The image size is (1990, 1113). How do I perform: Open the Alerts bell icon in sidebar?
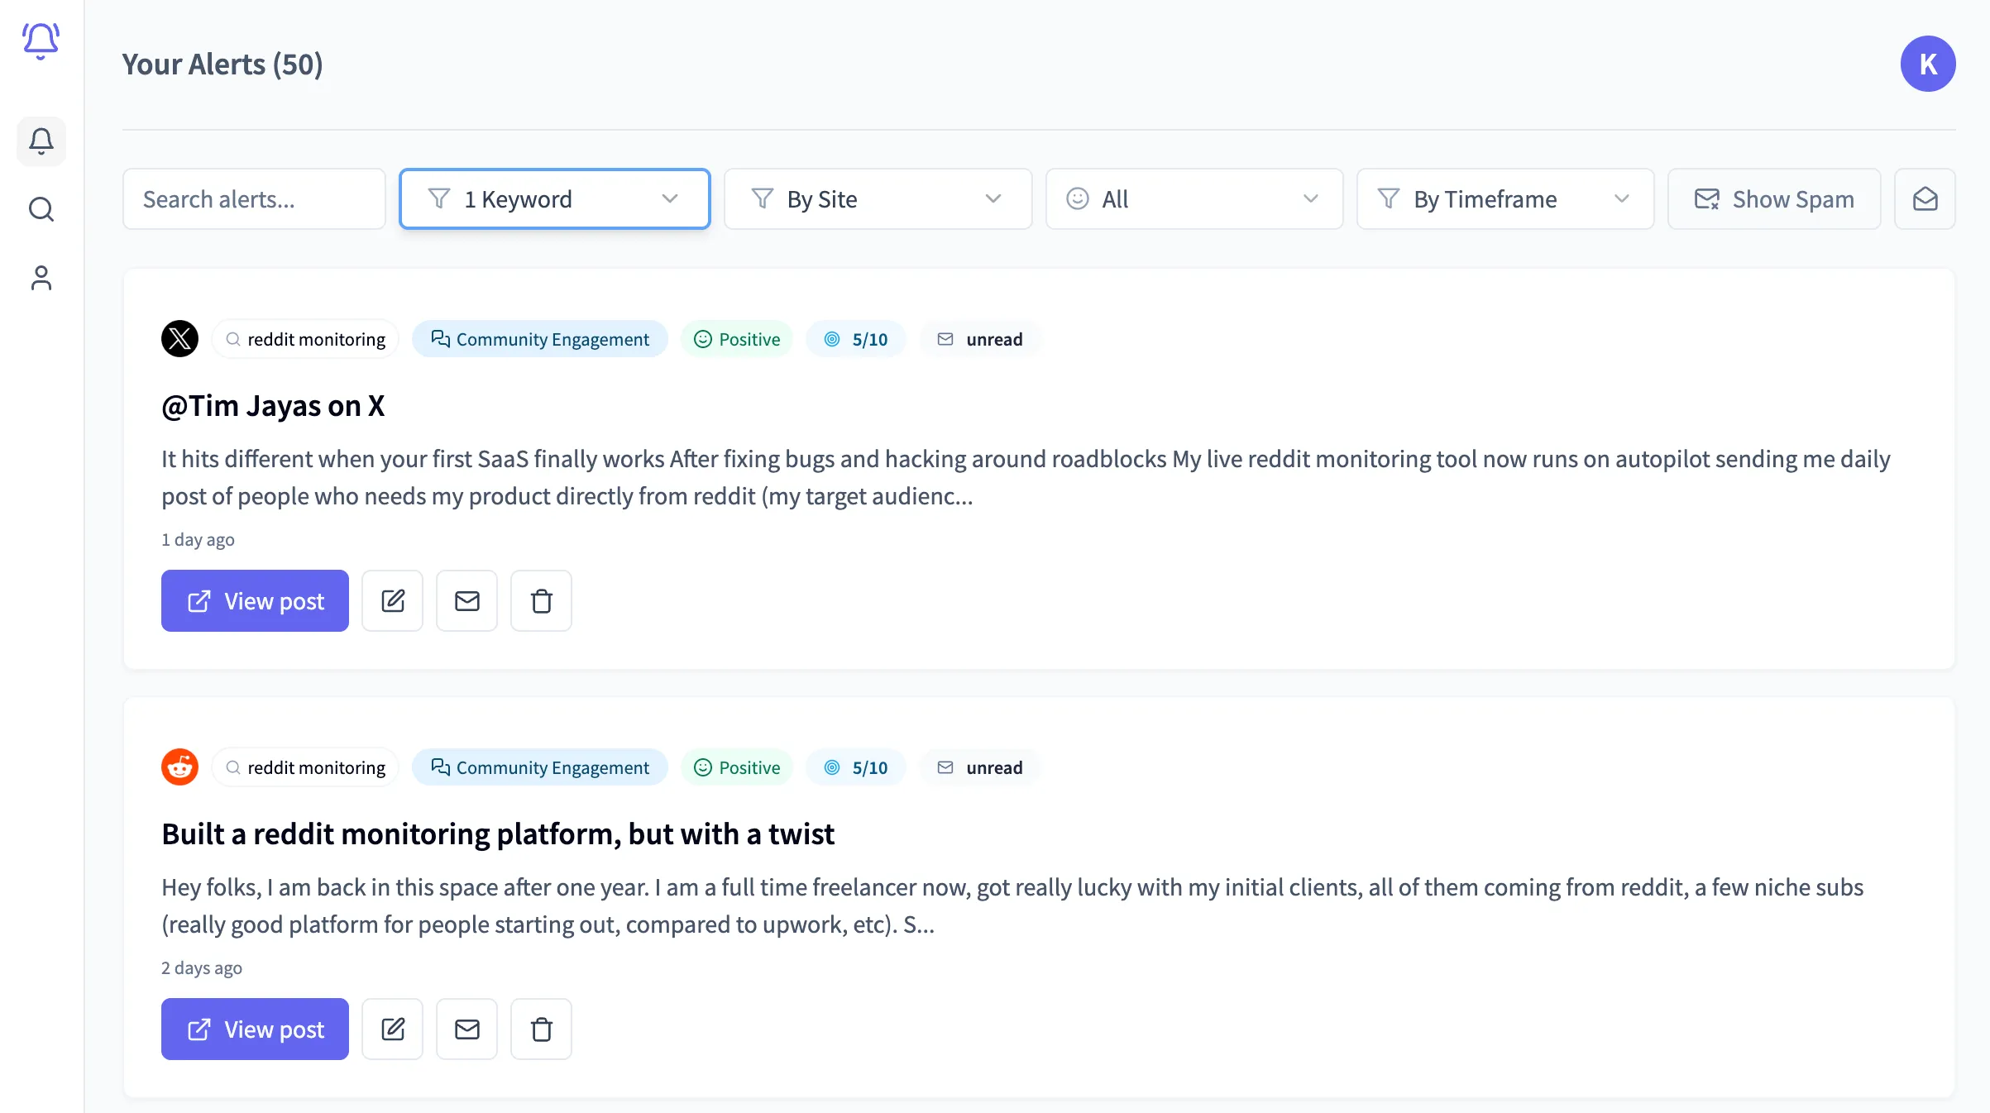pos(41,141)
